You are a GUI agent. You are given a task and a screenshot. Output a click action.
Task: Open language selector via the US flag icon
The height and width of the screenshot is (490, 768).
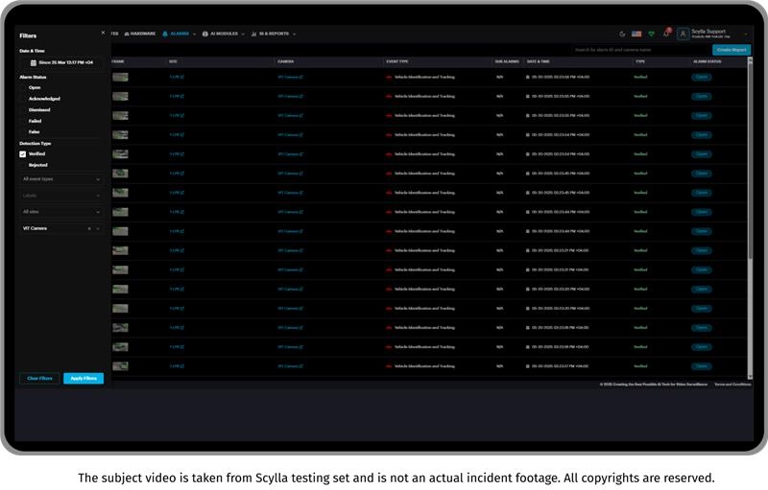coord(636,34)
